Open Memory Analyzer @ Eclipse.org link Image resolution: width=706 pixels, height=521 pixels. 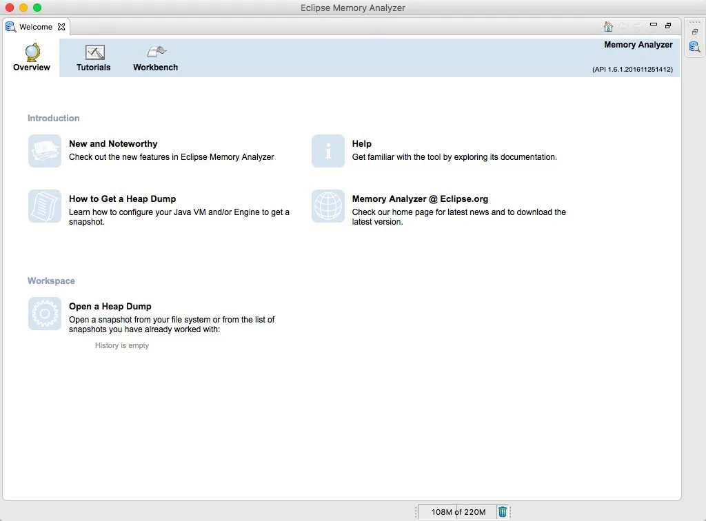tap(420, 199)
